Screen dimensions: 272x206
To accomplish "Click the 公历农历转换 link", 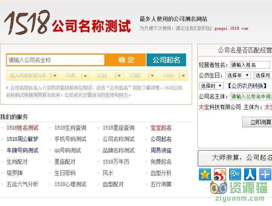I will (x=247, y=86).
